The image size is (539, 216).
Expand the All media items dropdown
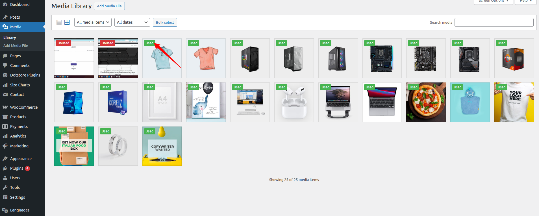click(x=93, y=22)
